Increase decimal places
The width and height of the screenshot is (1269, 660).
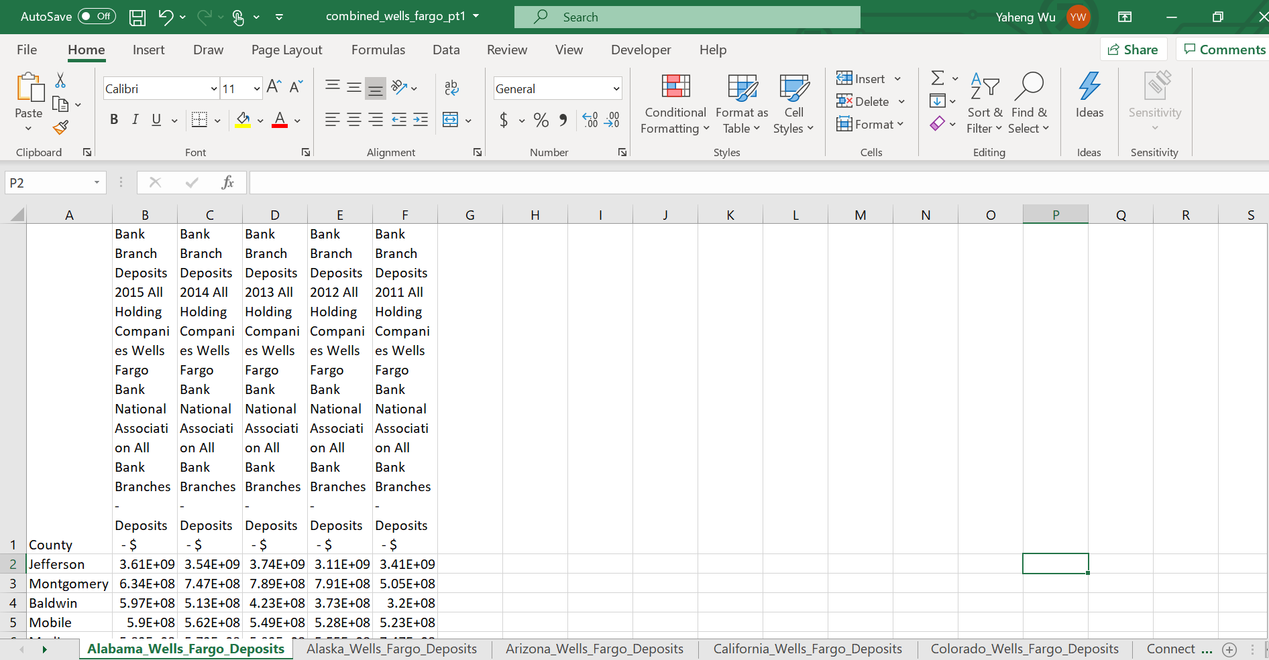pyautogui.click(x=590, y=120)
